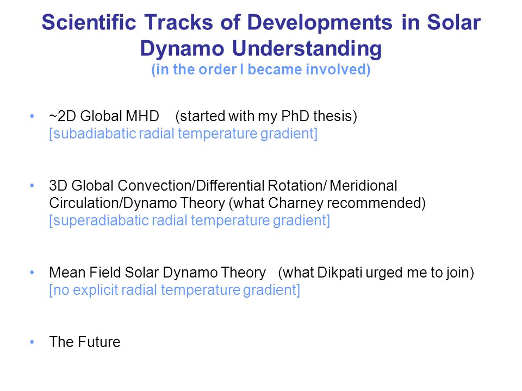The height and width of the screenshot is (391, 522).
Task: Select the '~2D Global MHD' text
Action: coord(104,116)
